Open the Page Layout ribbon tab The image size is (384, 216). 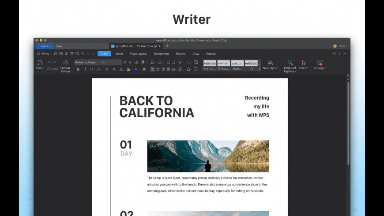pos(138,54)
